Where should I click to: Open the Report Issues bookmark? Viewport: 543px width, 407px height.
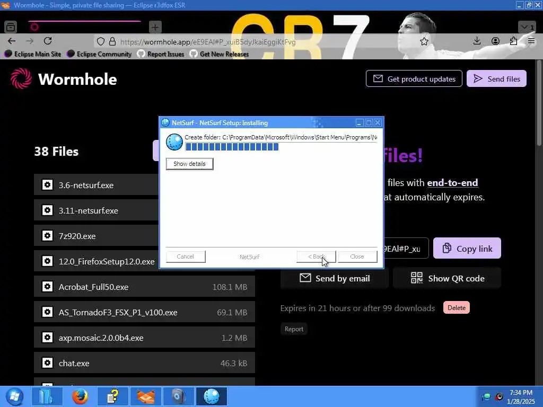(x=161, y=54)
